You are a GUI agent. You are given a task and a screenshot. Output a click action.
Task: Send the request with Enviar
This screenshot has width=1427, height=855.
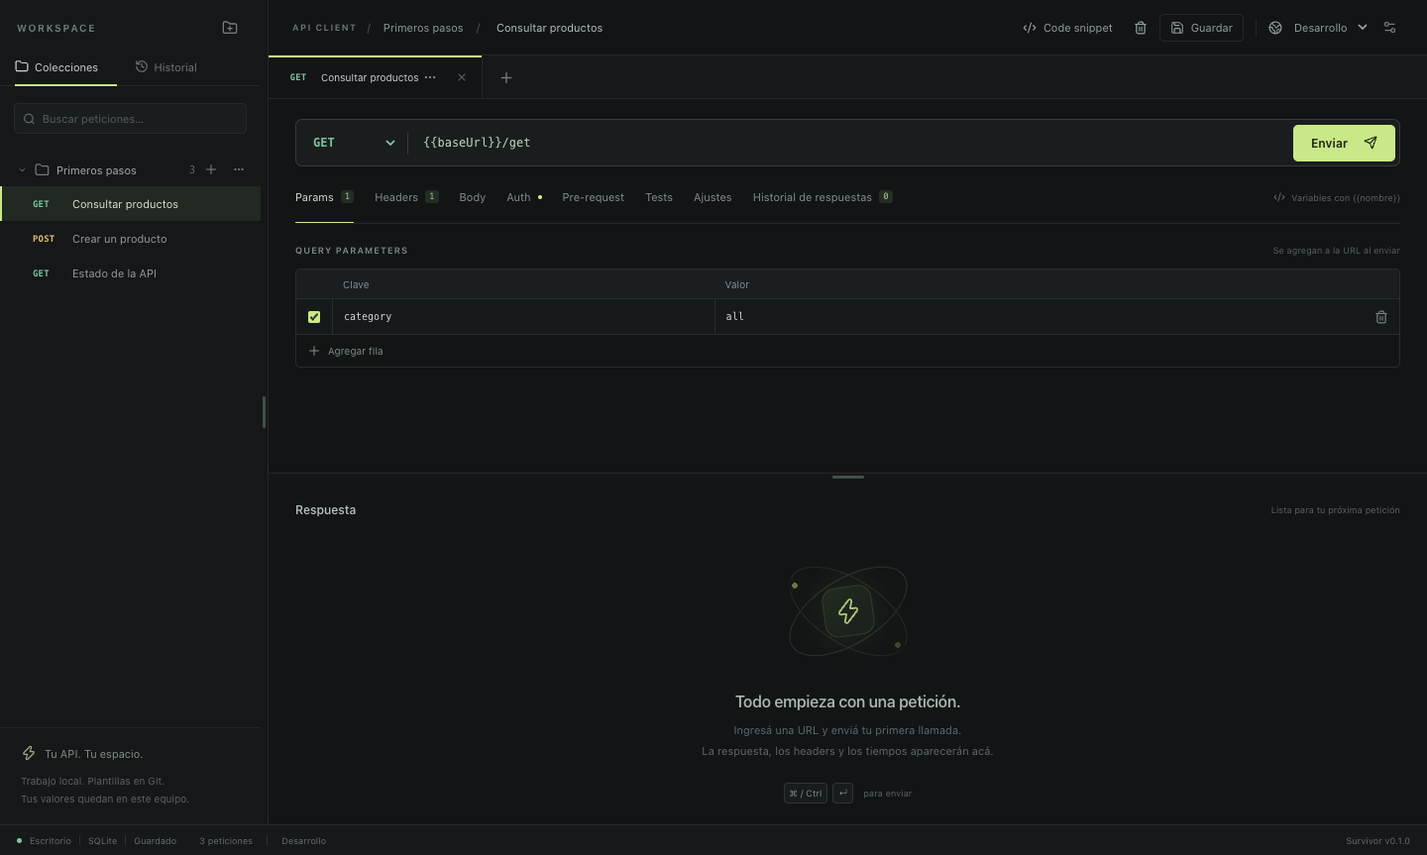[x=1344, y=143]
